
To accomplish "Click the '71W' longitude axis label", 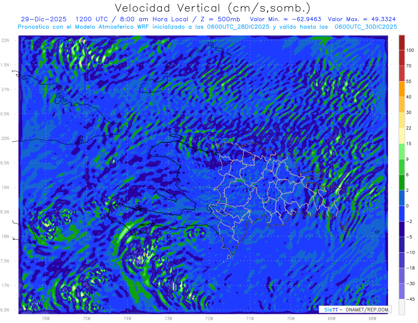I will coord(250,318).
